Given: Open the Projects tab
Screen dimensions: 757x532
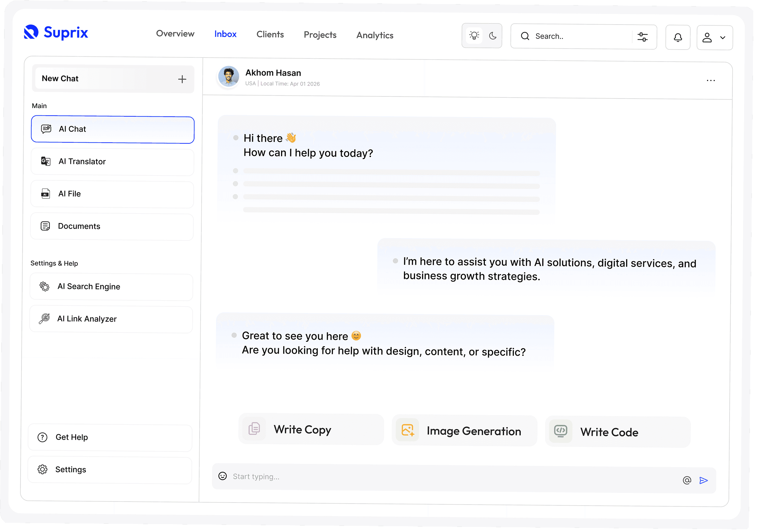Looking at the screenshot, I should (x=320, y=35).
